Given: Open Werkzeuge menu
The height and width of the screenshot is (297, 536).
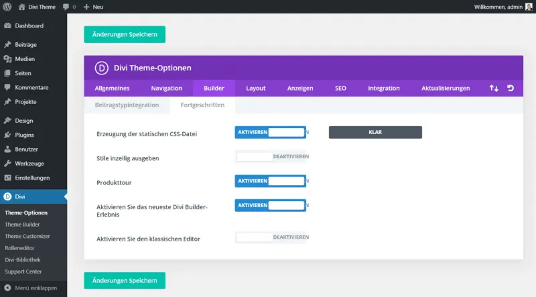Looking at the screenshot, I should 33,164.
